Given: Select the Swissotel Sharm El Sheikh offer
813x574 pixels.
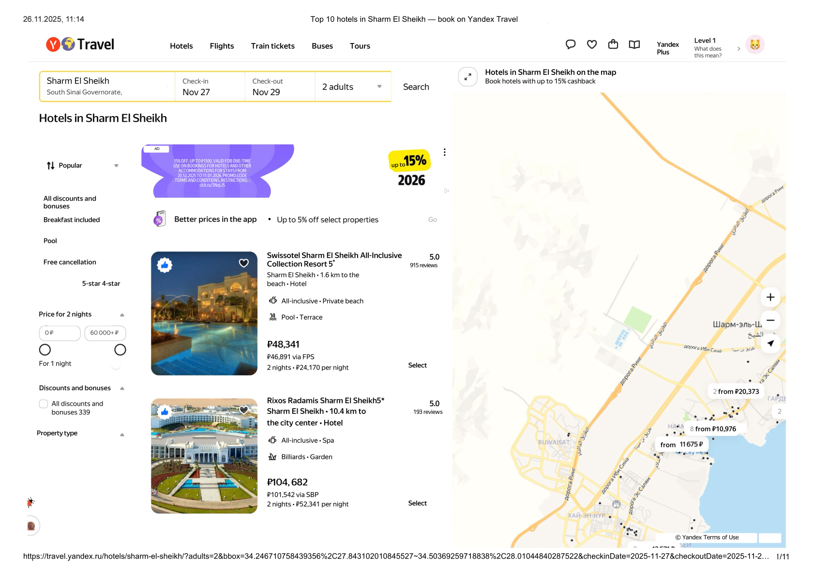Looking at the screenshot, I should pos(417,365).
